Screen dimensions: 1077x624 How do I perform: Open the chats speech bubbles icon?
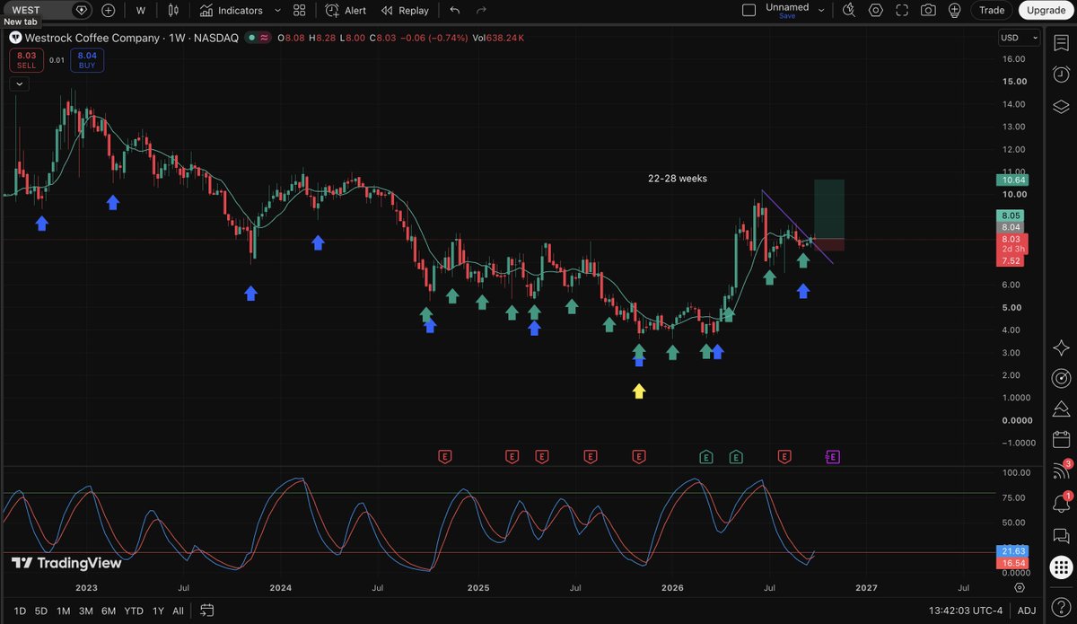point(1060,535)
